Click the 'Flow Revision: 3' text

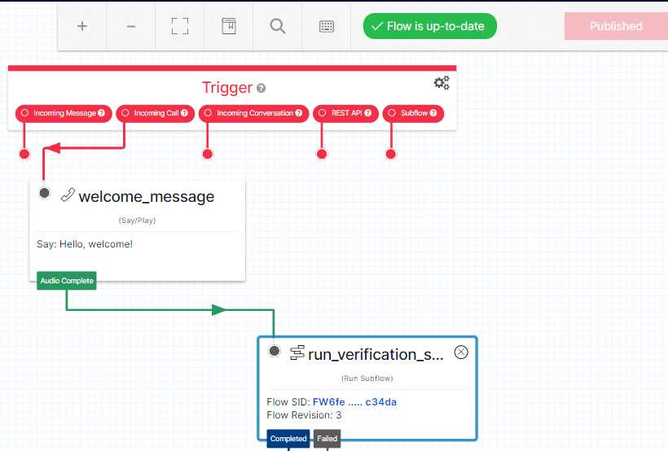(304, 415)
